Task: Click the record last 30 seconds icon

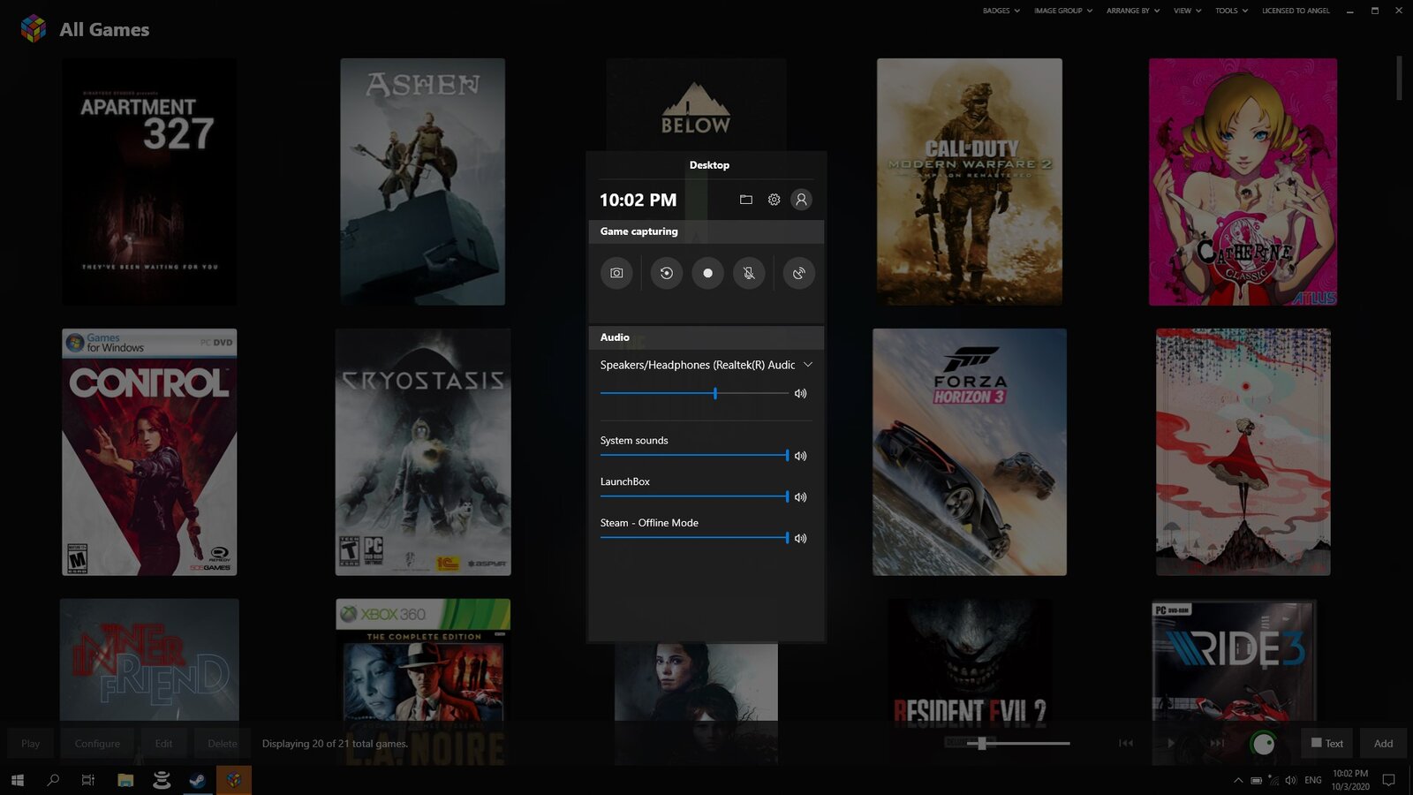Action: click(x=667, y=273)
